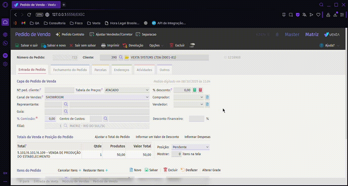Click Salvar e sair button
348x186 pixels.
click(x=27, y=45)
